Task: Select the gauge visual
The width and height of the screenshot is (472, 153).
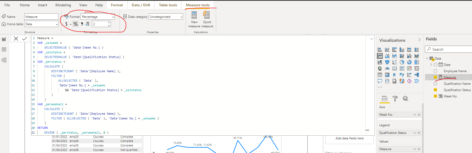Action: [387, 68]
